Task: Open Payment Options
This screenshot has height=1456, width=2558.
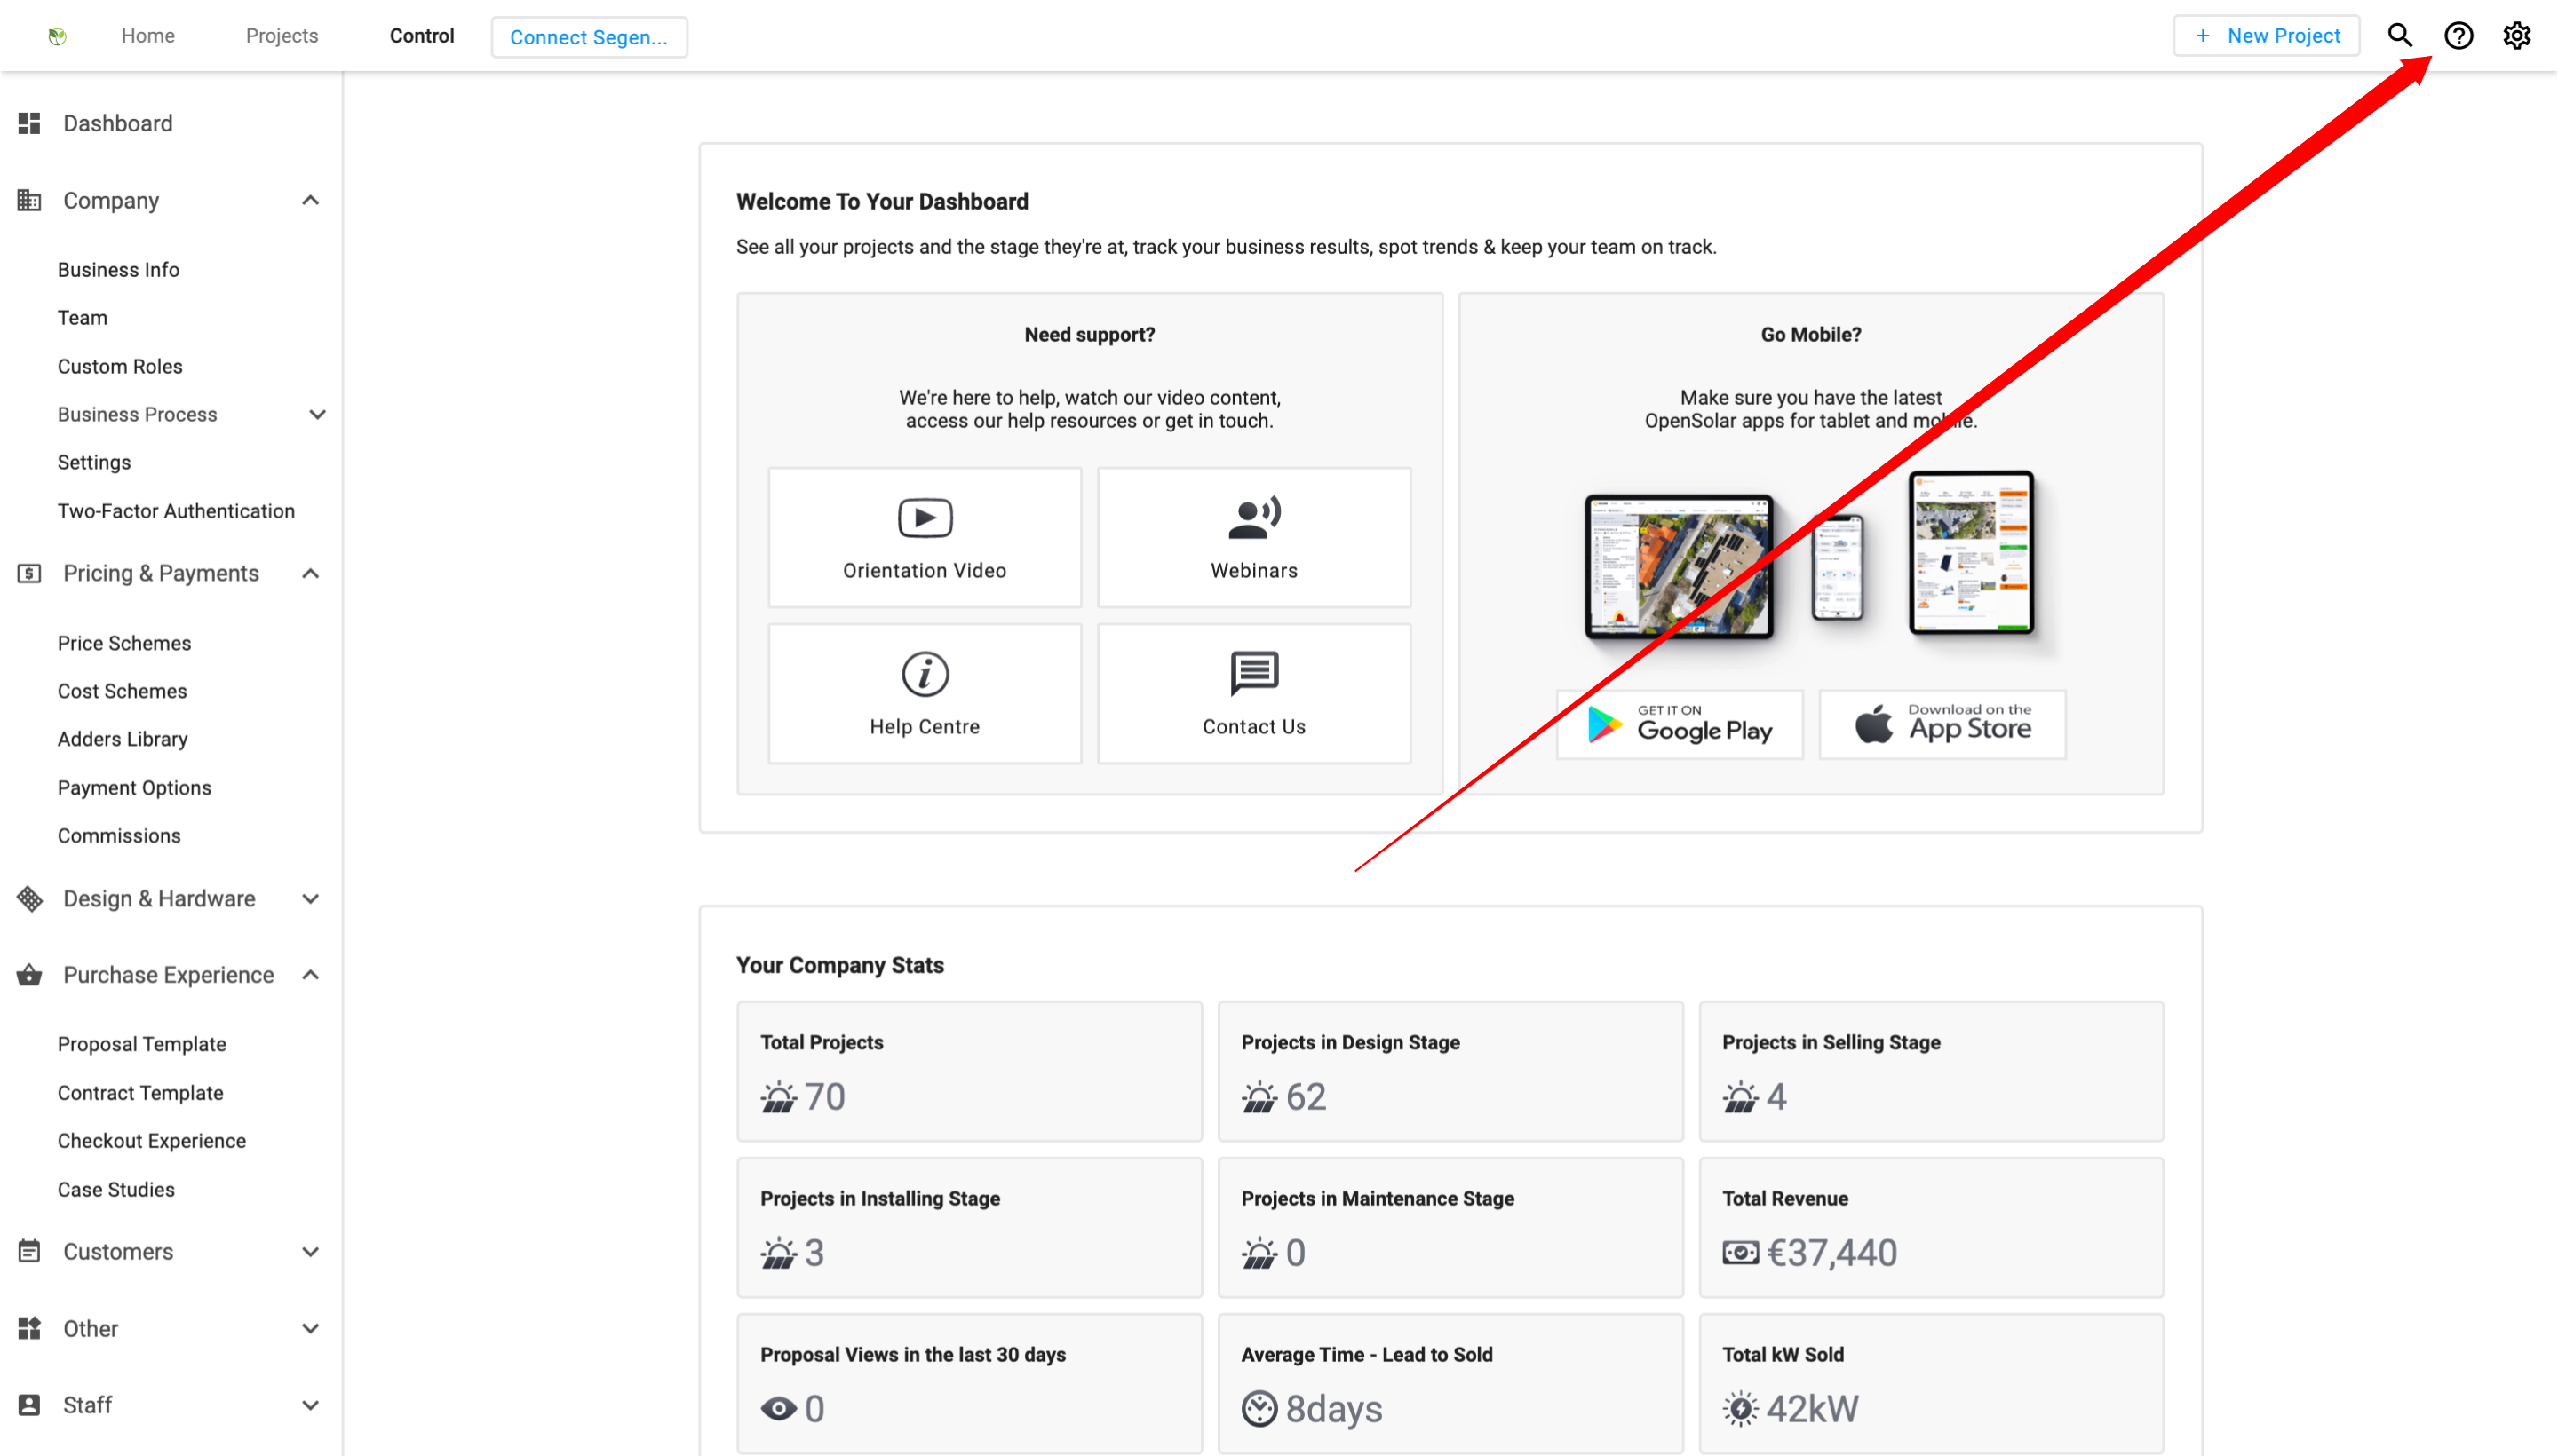Action: (x=134, y=788)
